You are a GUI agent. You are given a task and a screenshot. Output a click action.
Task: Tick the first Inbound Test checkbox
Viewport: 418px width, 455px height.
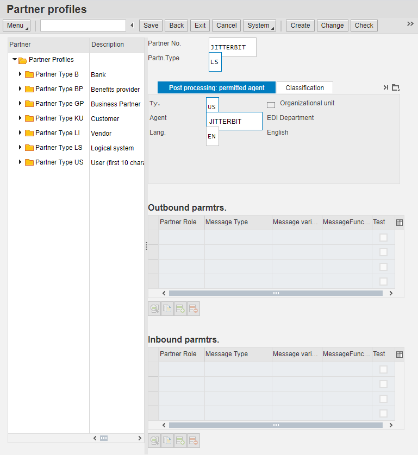coord(383,369)
